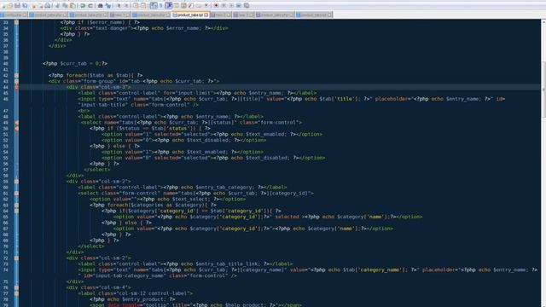
Task: Click the Zoom In toolbar icon
Action: click(119, 6)
